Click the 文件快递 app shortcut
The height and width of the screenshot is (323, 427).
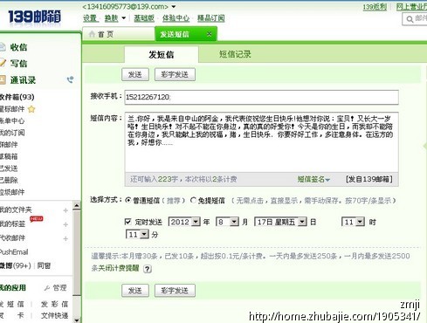click(x=54, y=316)
